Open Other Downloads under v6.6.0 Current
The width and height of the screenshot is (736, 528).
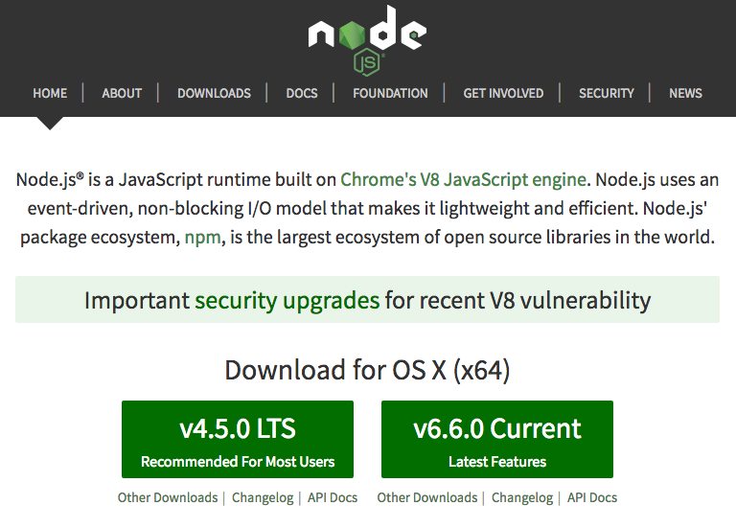click(427, 497)
